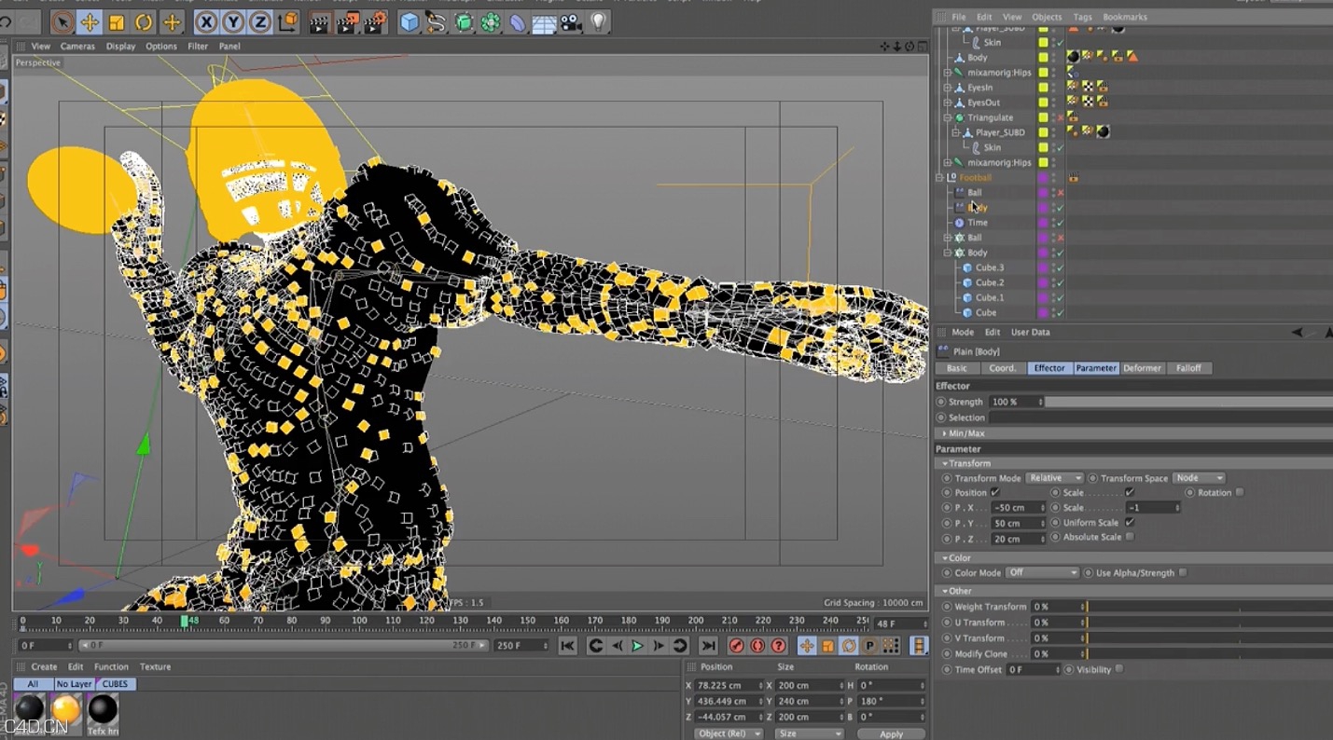The image size is (1333, 740).
Task: Collapse the Body null containing the Cubes
Action: pyautogui.click(x=945, y=252)
